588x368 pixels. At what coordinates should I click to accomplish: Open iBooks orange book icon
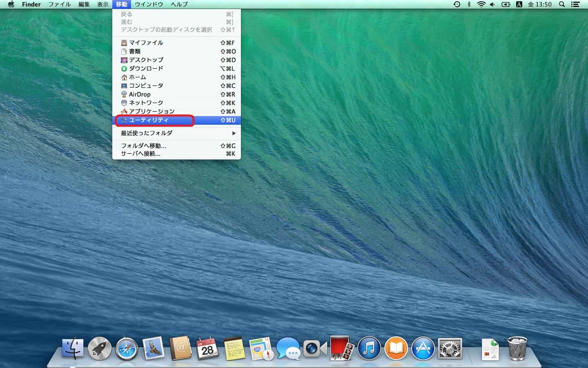396,349
